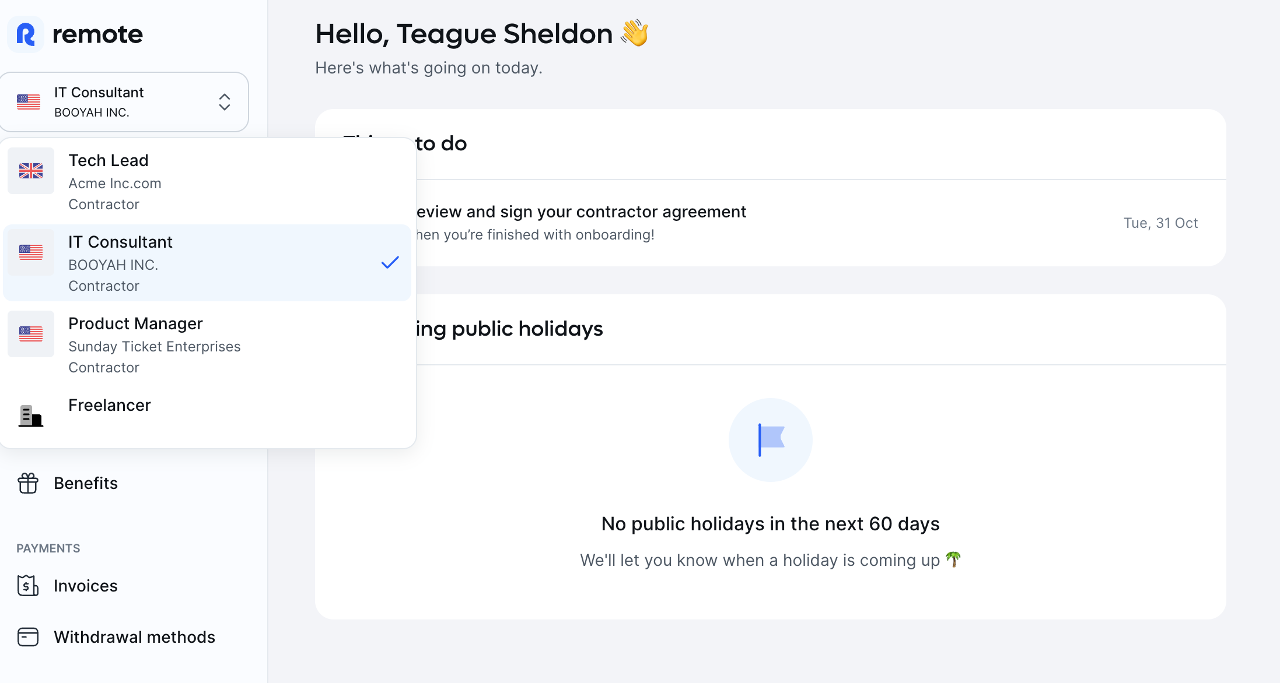The width and height of the screenshot is (1280, 683).
Task: Click the Benefits gift icon
Action: [28, 483]
